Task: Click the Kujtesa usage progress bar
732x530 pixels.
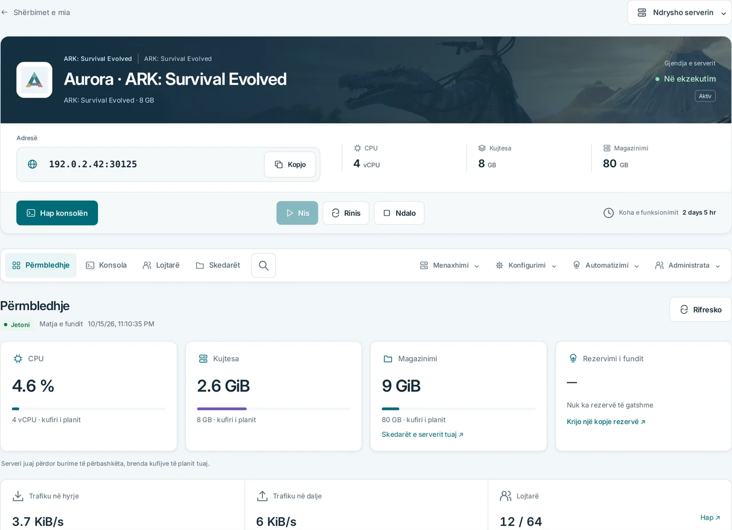Action: click(273, 409)
